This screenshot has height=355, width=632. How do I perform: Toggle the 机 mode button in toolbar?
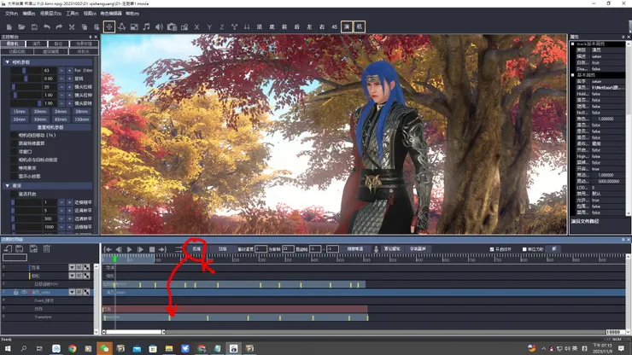[359, 27]
